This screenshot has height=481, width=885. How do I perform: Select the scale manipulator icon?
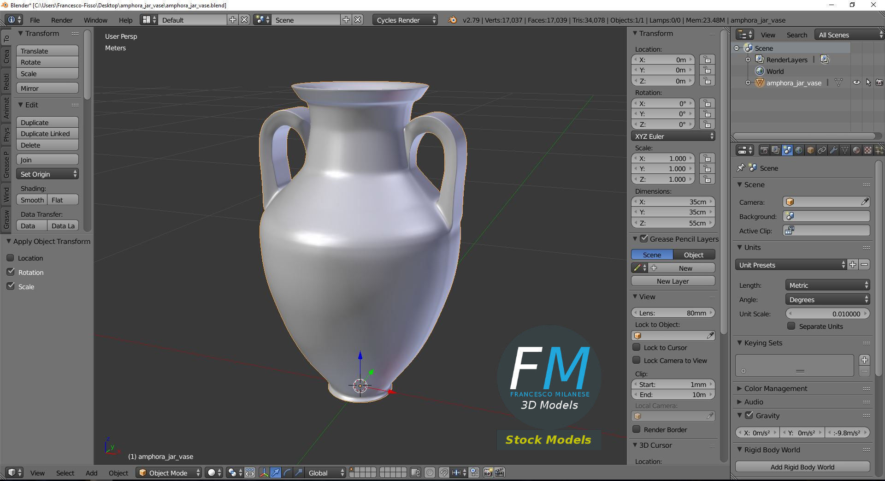tap(299, 473)
